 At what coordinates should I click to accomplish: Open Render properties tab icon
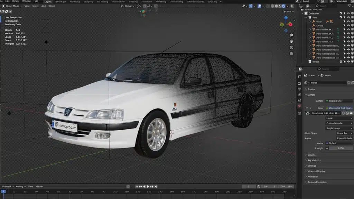[x=299, y=84]
